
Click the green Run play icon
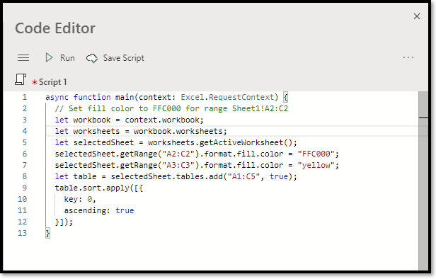(x=49, y=57)
